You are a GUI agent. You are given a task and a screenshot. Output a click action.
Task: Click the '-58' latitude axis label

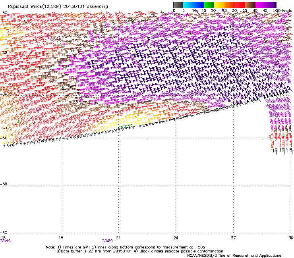click(4, 184)
